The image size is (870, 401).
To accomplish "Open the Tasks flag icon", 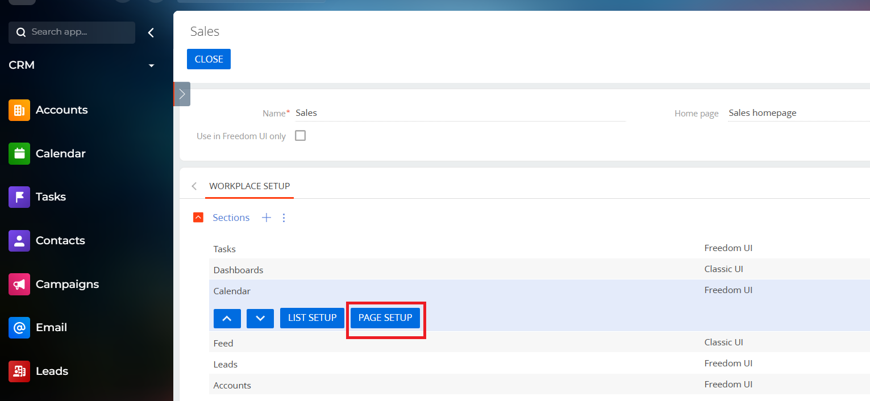I will click(19, 197).
